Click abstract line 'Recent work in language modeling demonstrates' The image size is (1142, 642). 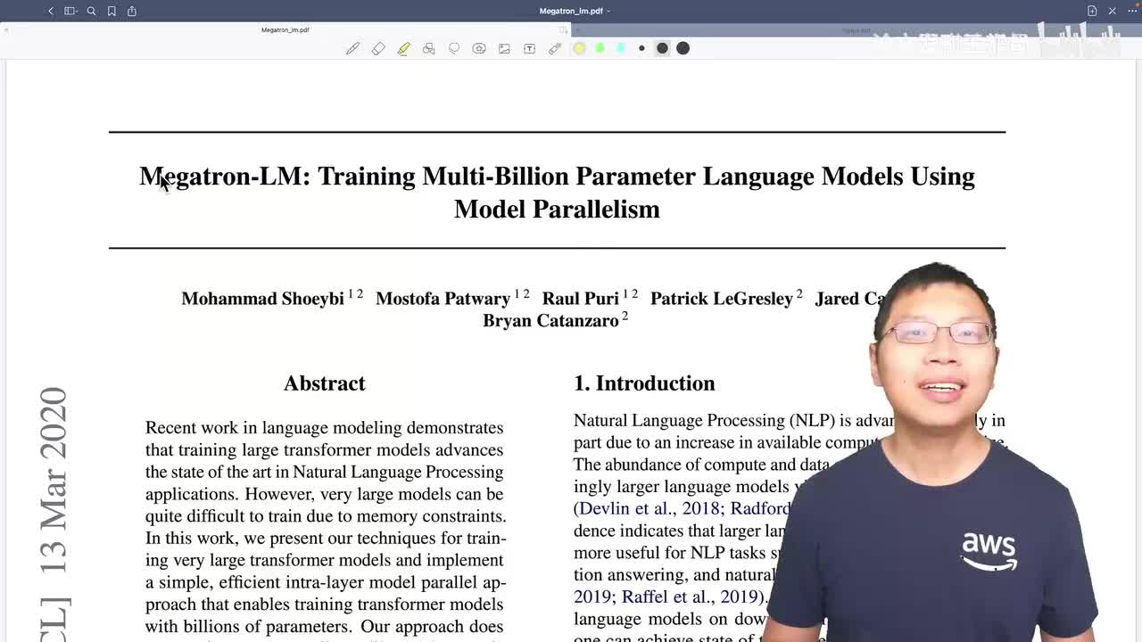click(x=325, y=428)
